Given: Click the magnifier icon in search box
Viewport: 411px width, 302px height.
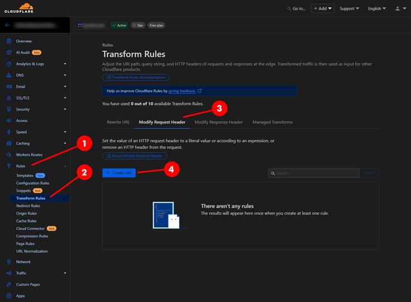Looking at the screenshot, I should 273,173.
